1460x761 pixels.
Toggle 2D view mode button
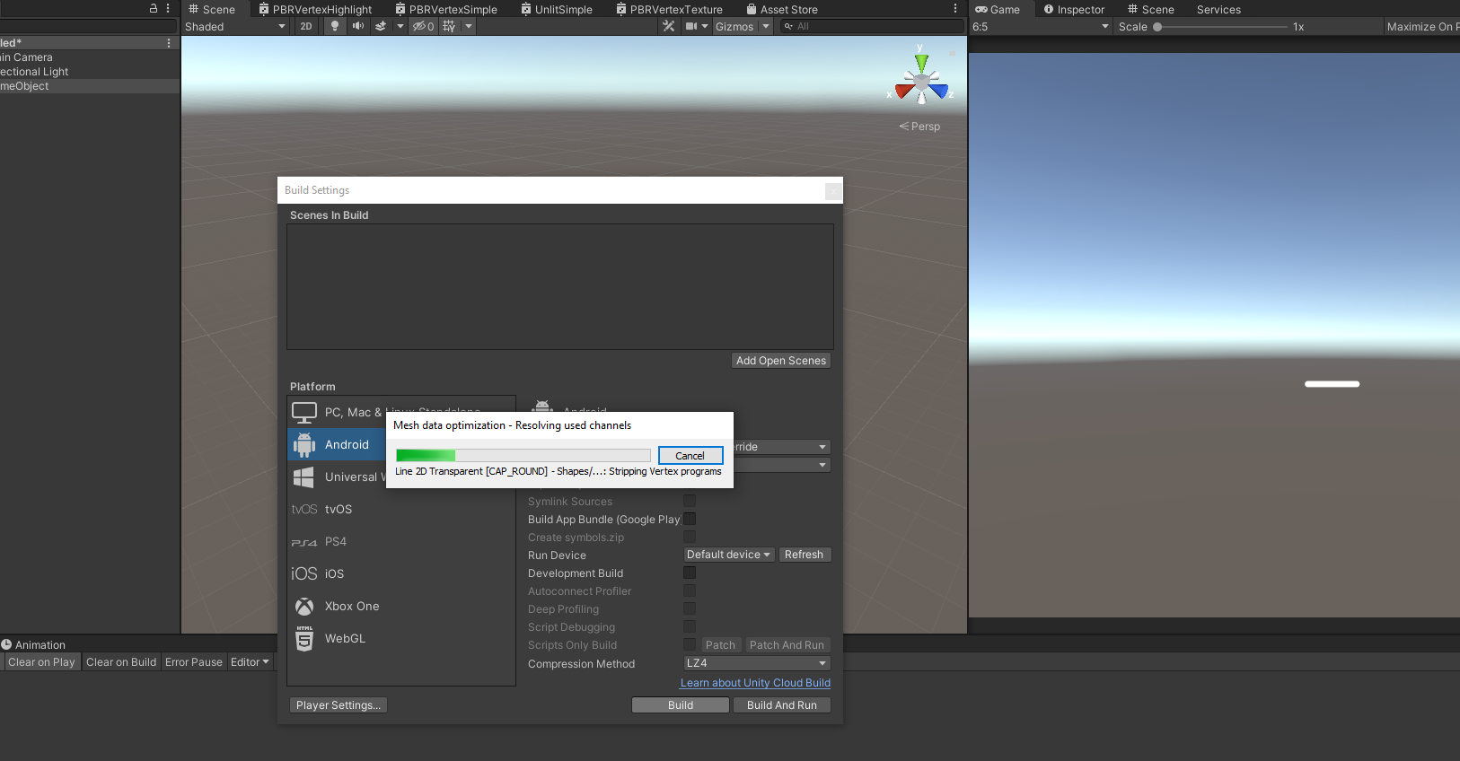(x=306, y=26)
